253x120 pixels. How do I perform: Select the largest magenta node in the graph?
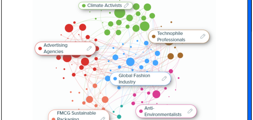tap(156, 94)
